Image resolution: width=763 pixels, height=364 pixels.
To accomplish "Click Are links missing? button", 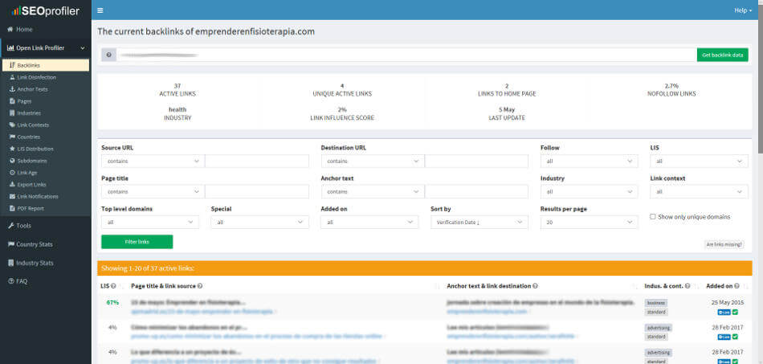I will (x=724, y=245).
